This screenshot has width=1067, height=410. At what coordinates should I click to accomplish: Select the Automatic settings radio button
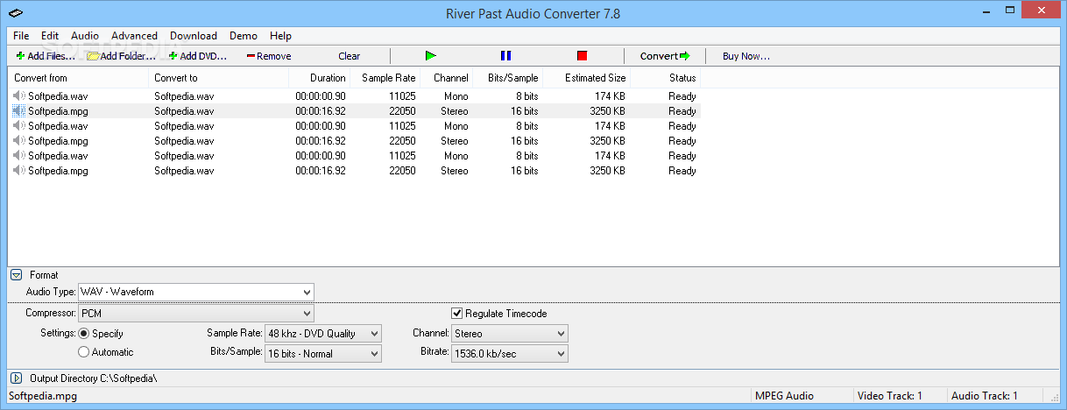84,352
